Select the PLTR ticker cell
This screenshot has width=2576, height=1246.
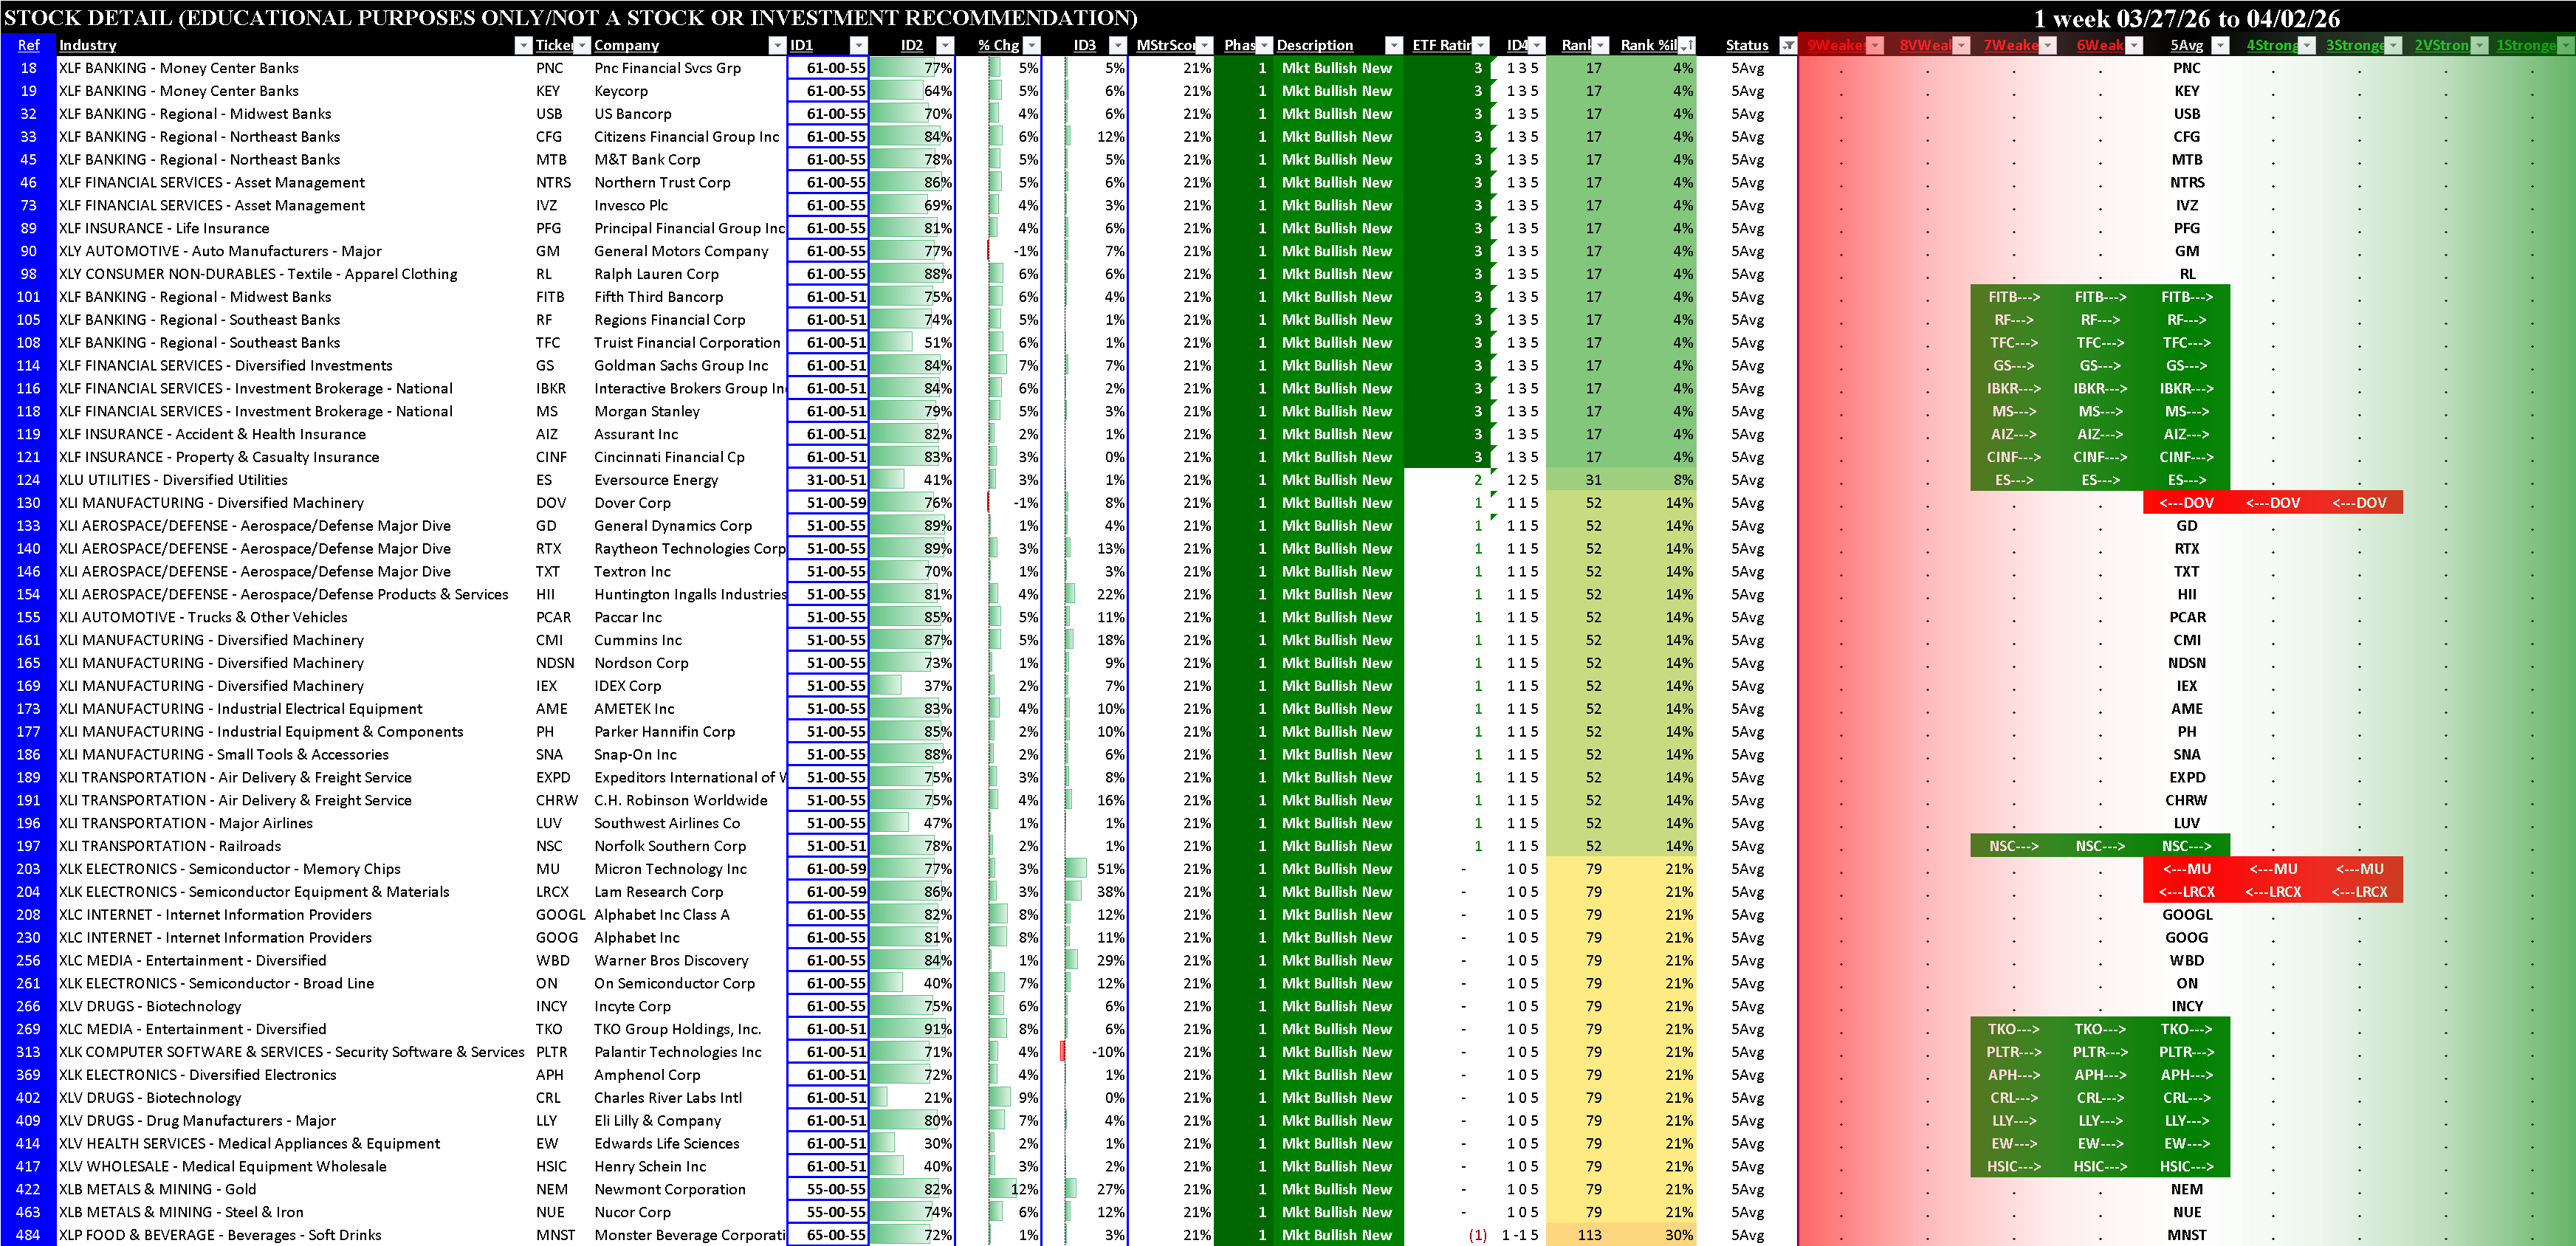(551, 1052)
